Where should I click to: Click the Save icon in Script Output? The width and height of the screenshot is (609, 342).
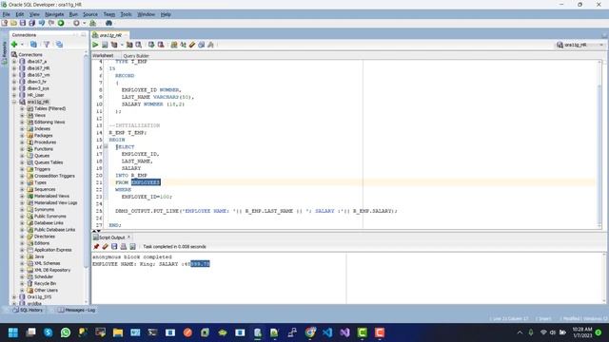(x=114, y=247)
